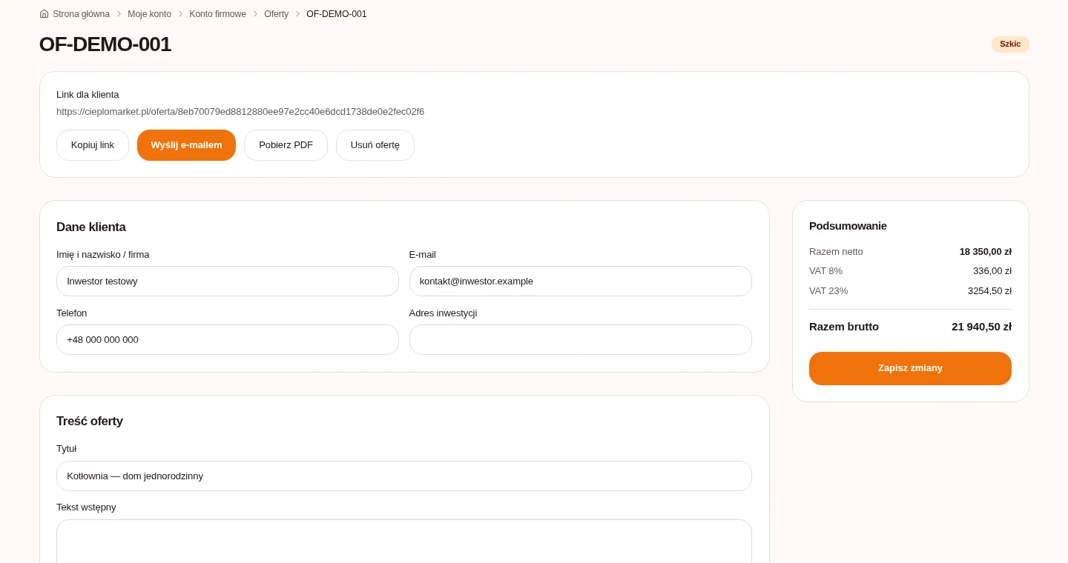Click the customer offer URL text
The height and width of the screenshot is (563, 1068).
click(x=240, y=112)
